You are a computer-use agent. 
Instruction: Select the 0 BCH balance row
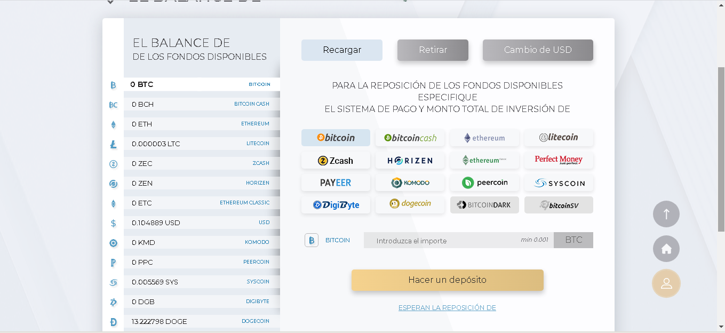[x=202, y=104]
